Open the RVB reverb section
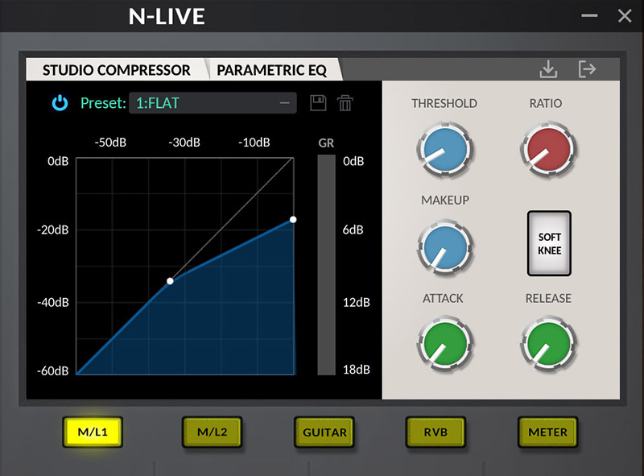This screenshot has width=644, height=476. click(x=436, y=432)
